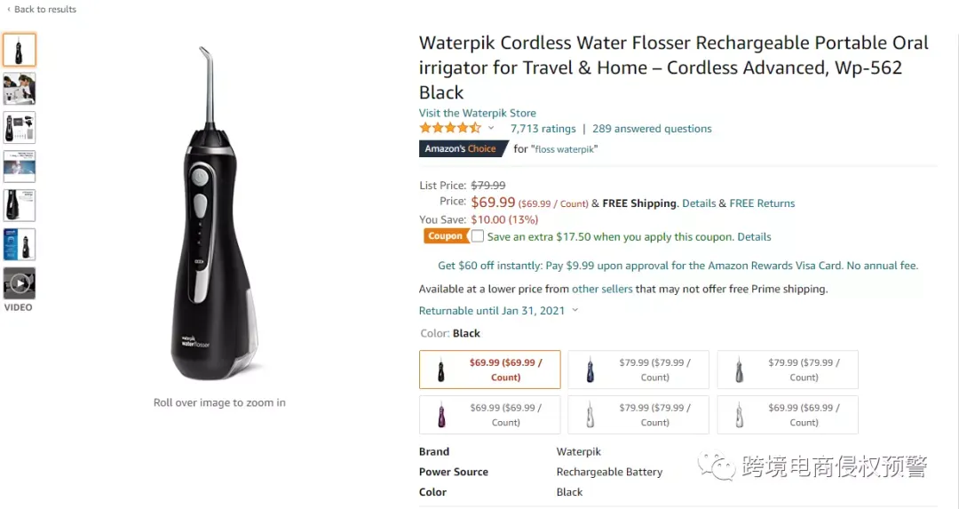The image size is (959, 509).
Task: Click the FREE Returns link
Action: [762, 203]
